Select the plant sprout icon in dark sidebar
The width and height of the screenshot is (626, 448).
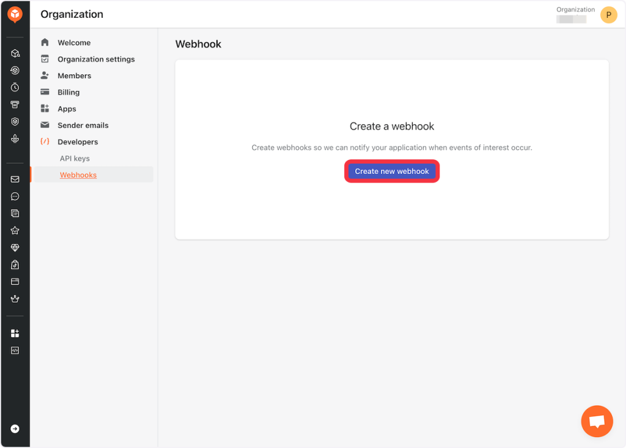point(15,139)
